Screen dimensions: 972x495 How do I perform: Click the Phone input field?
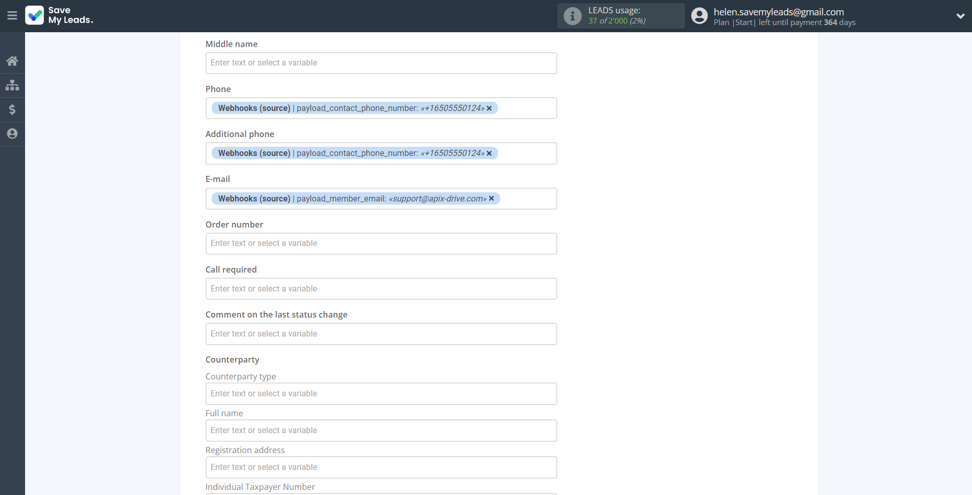[x=381, y=108]
